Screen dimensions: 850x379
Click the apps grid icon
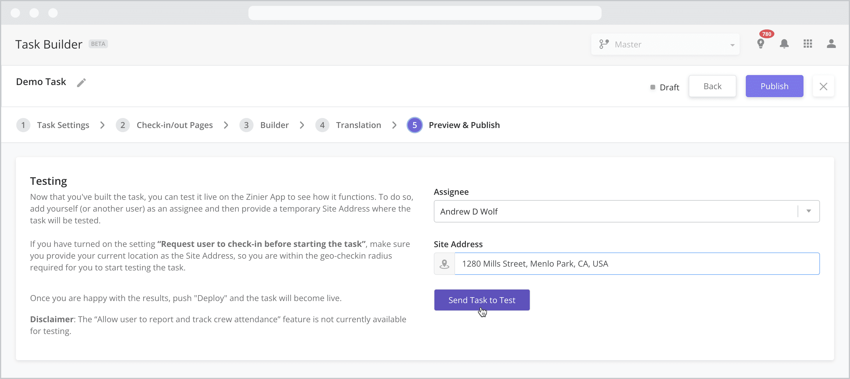(808, 44)
